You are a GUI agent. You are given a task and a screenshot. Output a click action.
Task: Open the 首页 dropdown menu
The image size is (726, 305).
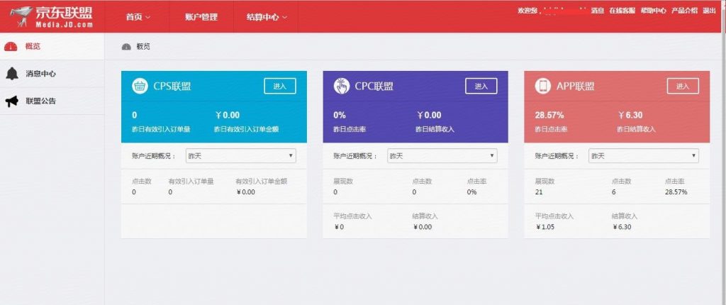[138, 17]
